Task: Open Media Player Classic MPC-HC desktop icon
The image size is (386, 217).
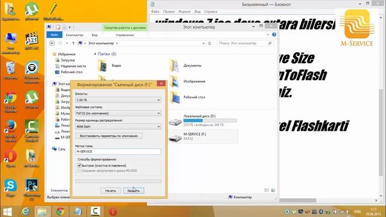Action: coord(31,41)
